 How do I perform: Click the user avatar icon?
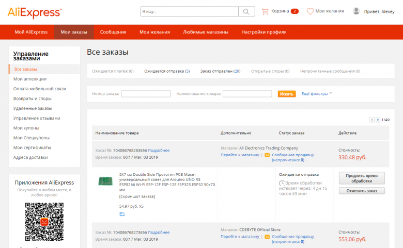coord(356,11)
